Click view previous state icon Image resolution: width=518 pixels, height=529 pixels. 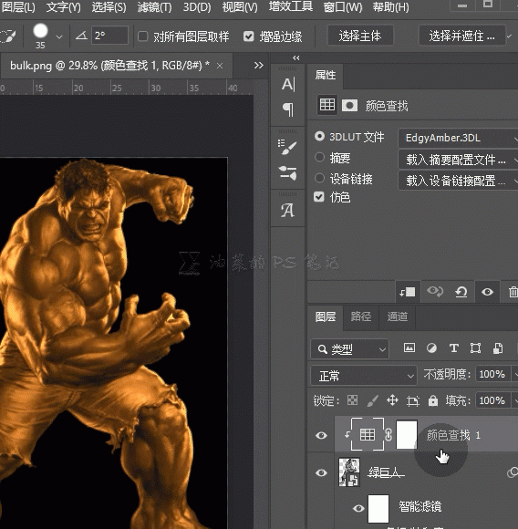[435, 291]
